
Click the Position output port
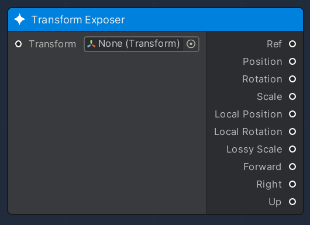tap(292, 61)
